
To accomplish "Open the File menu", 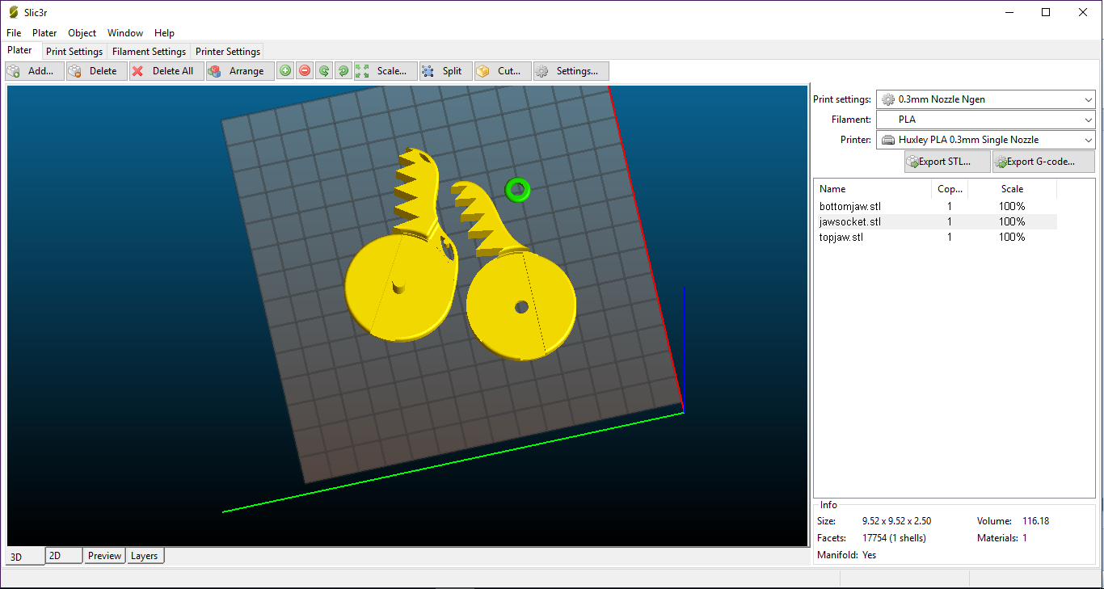I will click(14, 33).
